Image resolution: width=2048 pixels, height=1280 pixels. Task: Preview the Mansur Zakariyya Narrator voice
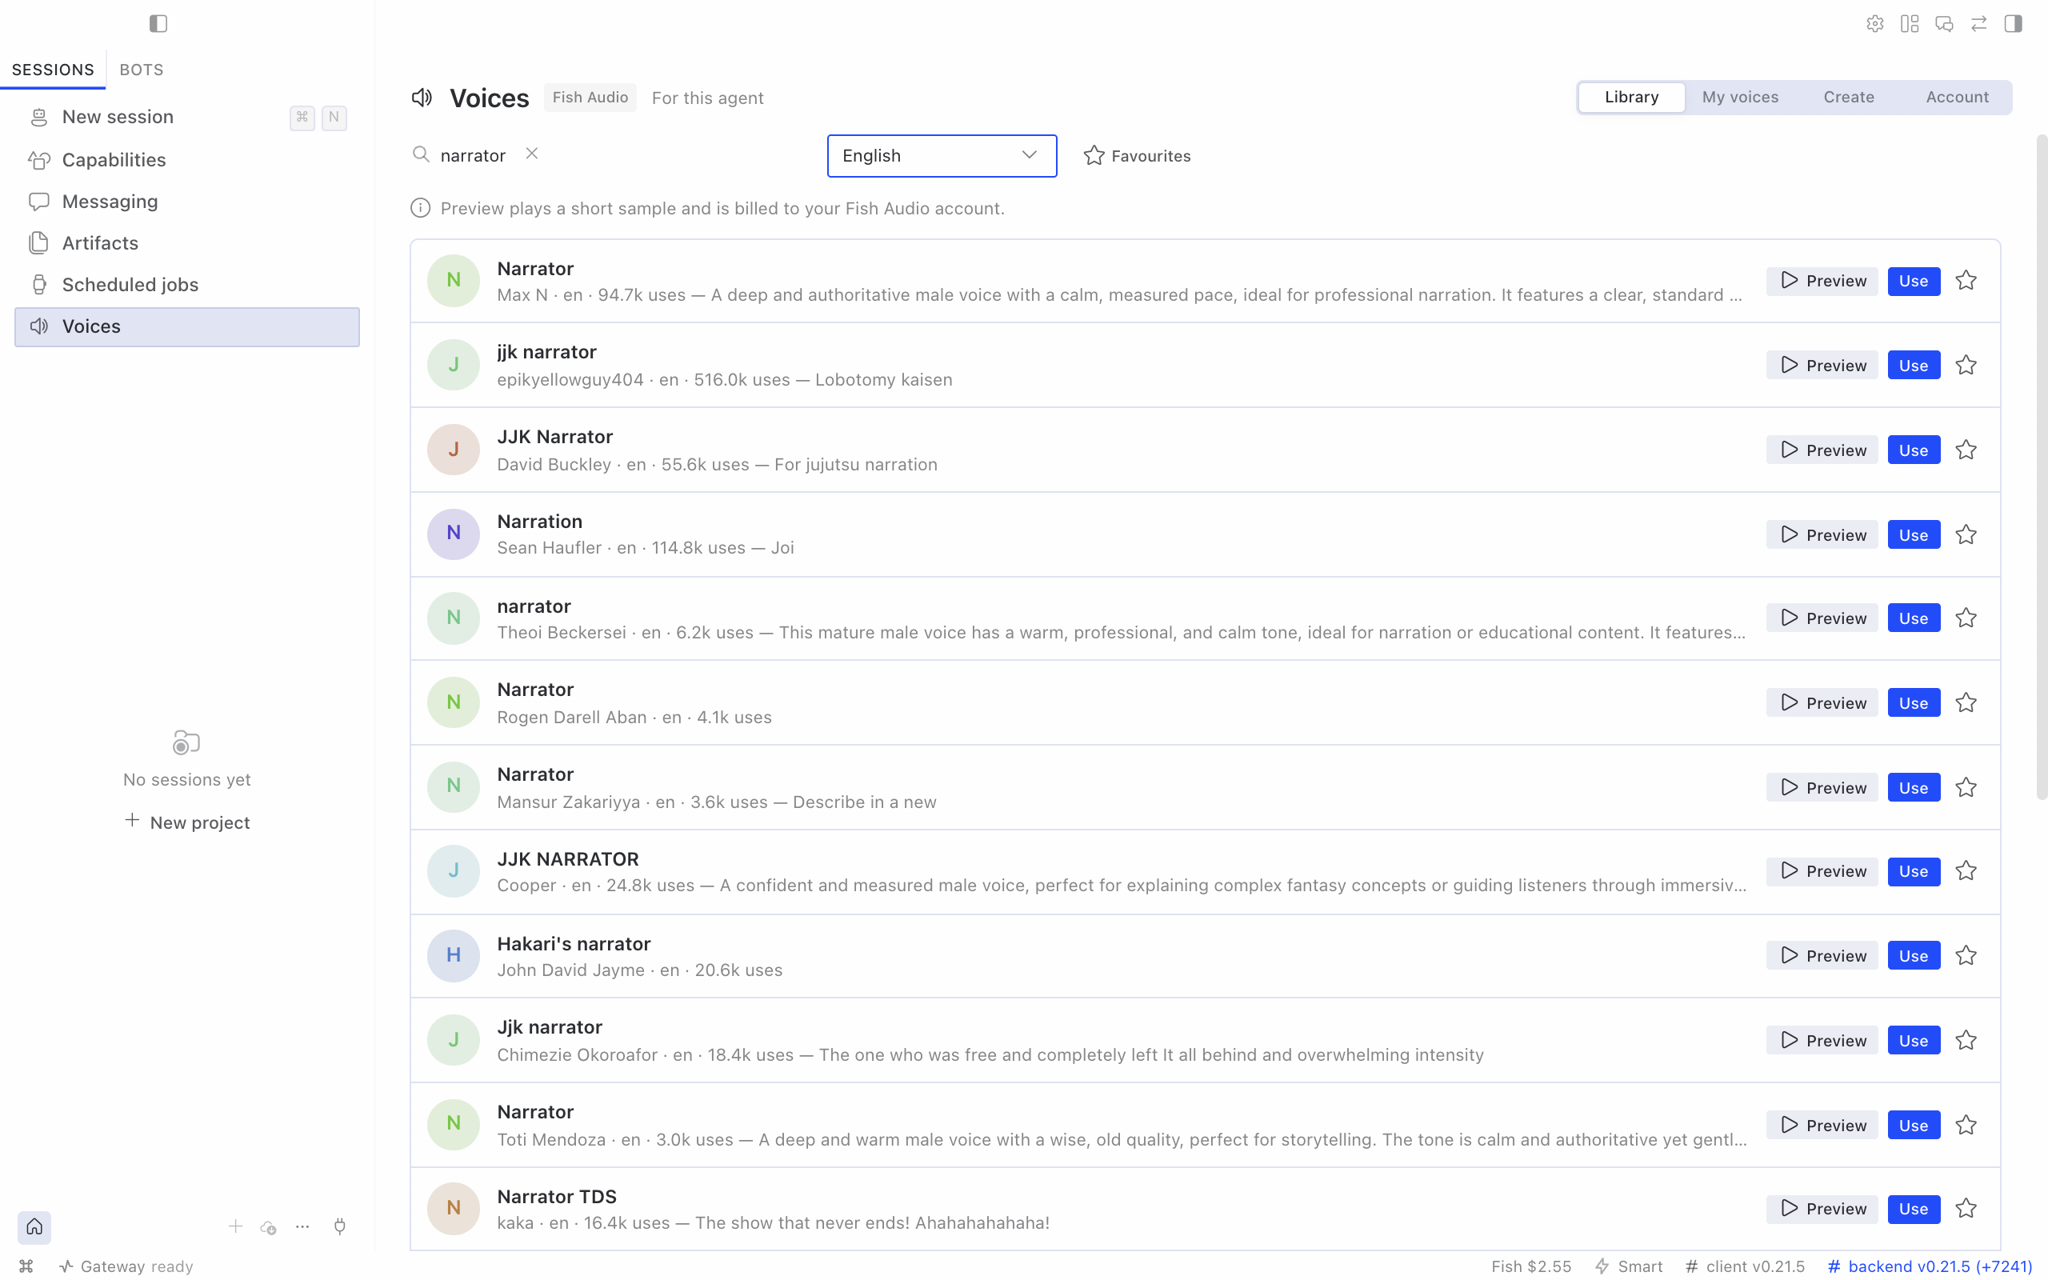[x=1822, y=787]
